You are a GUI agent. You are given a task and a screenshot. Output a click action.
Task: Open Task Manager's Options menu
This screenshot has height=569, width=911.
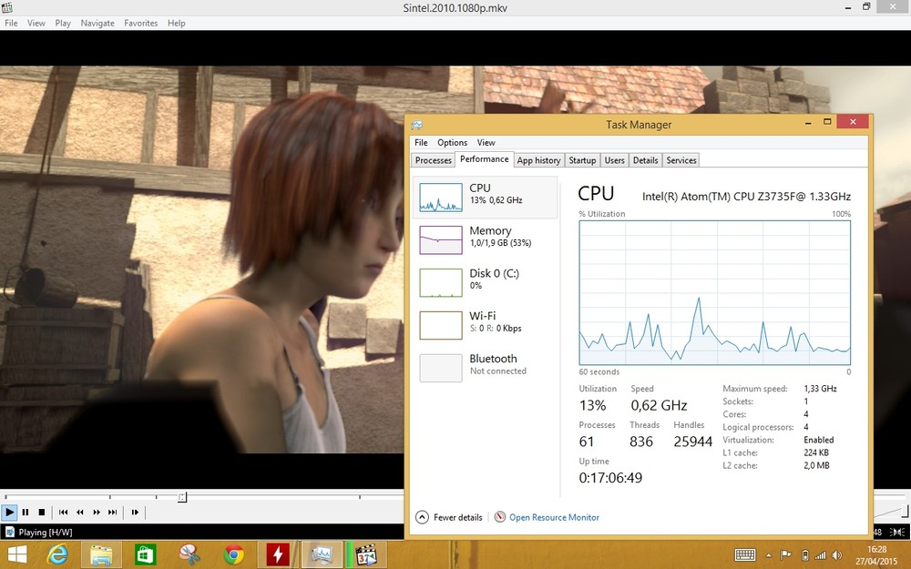click(452, 142)
